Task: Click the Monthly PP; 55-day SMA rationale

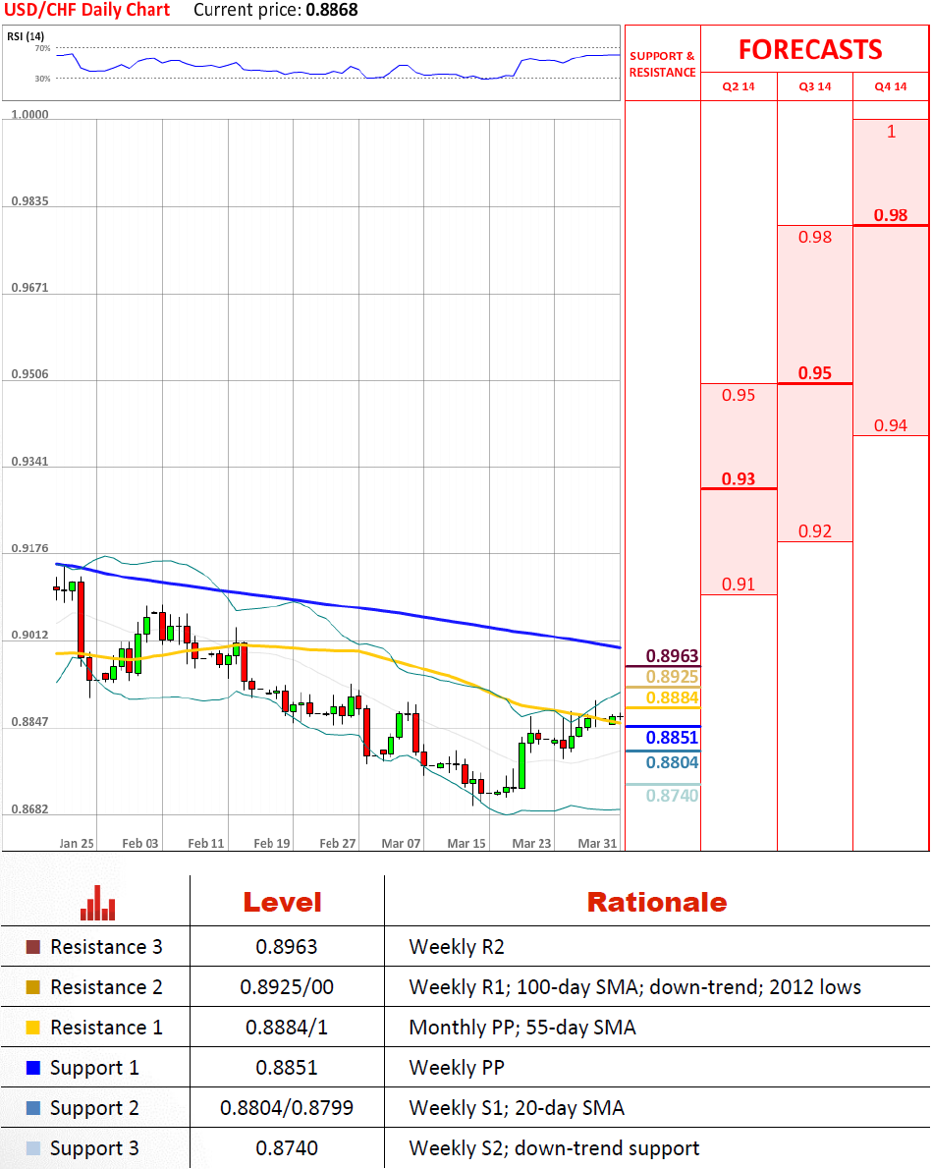Action: click(522, 1028)
